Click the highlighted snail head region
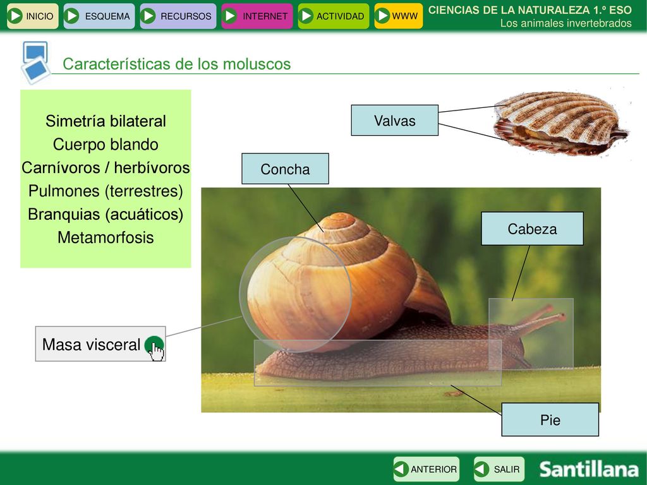 (531, 333)
